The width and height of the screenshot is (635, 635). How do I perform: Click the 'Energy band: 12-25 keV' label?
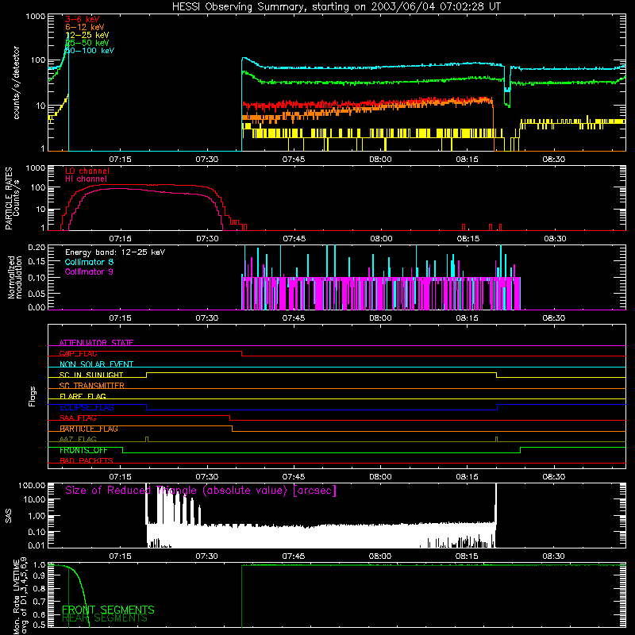115,252
